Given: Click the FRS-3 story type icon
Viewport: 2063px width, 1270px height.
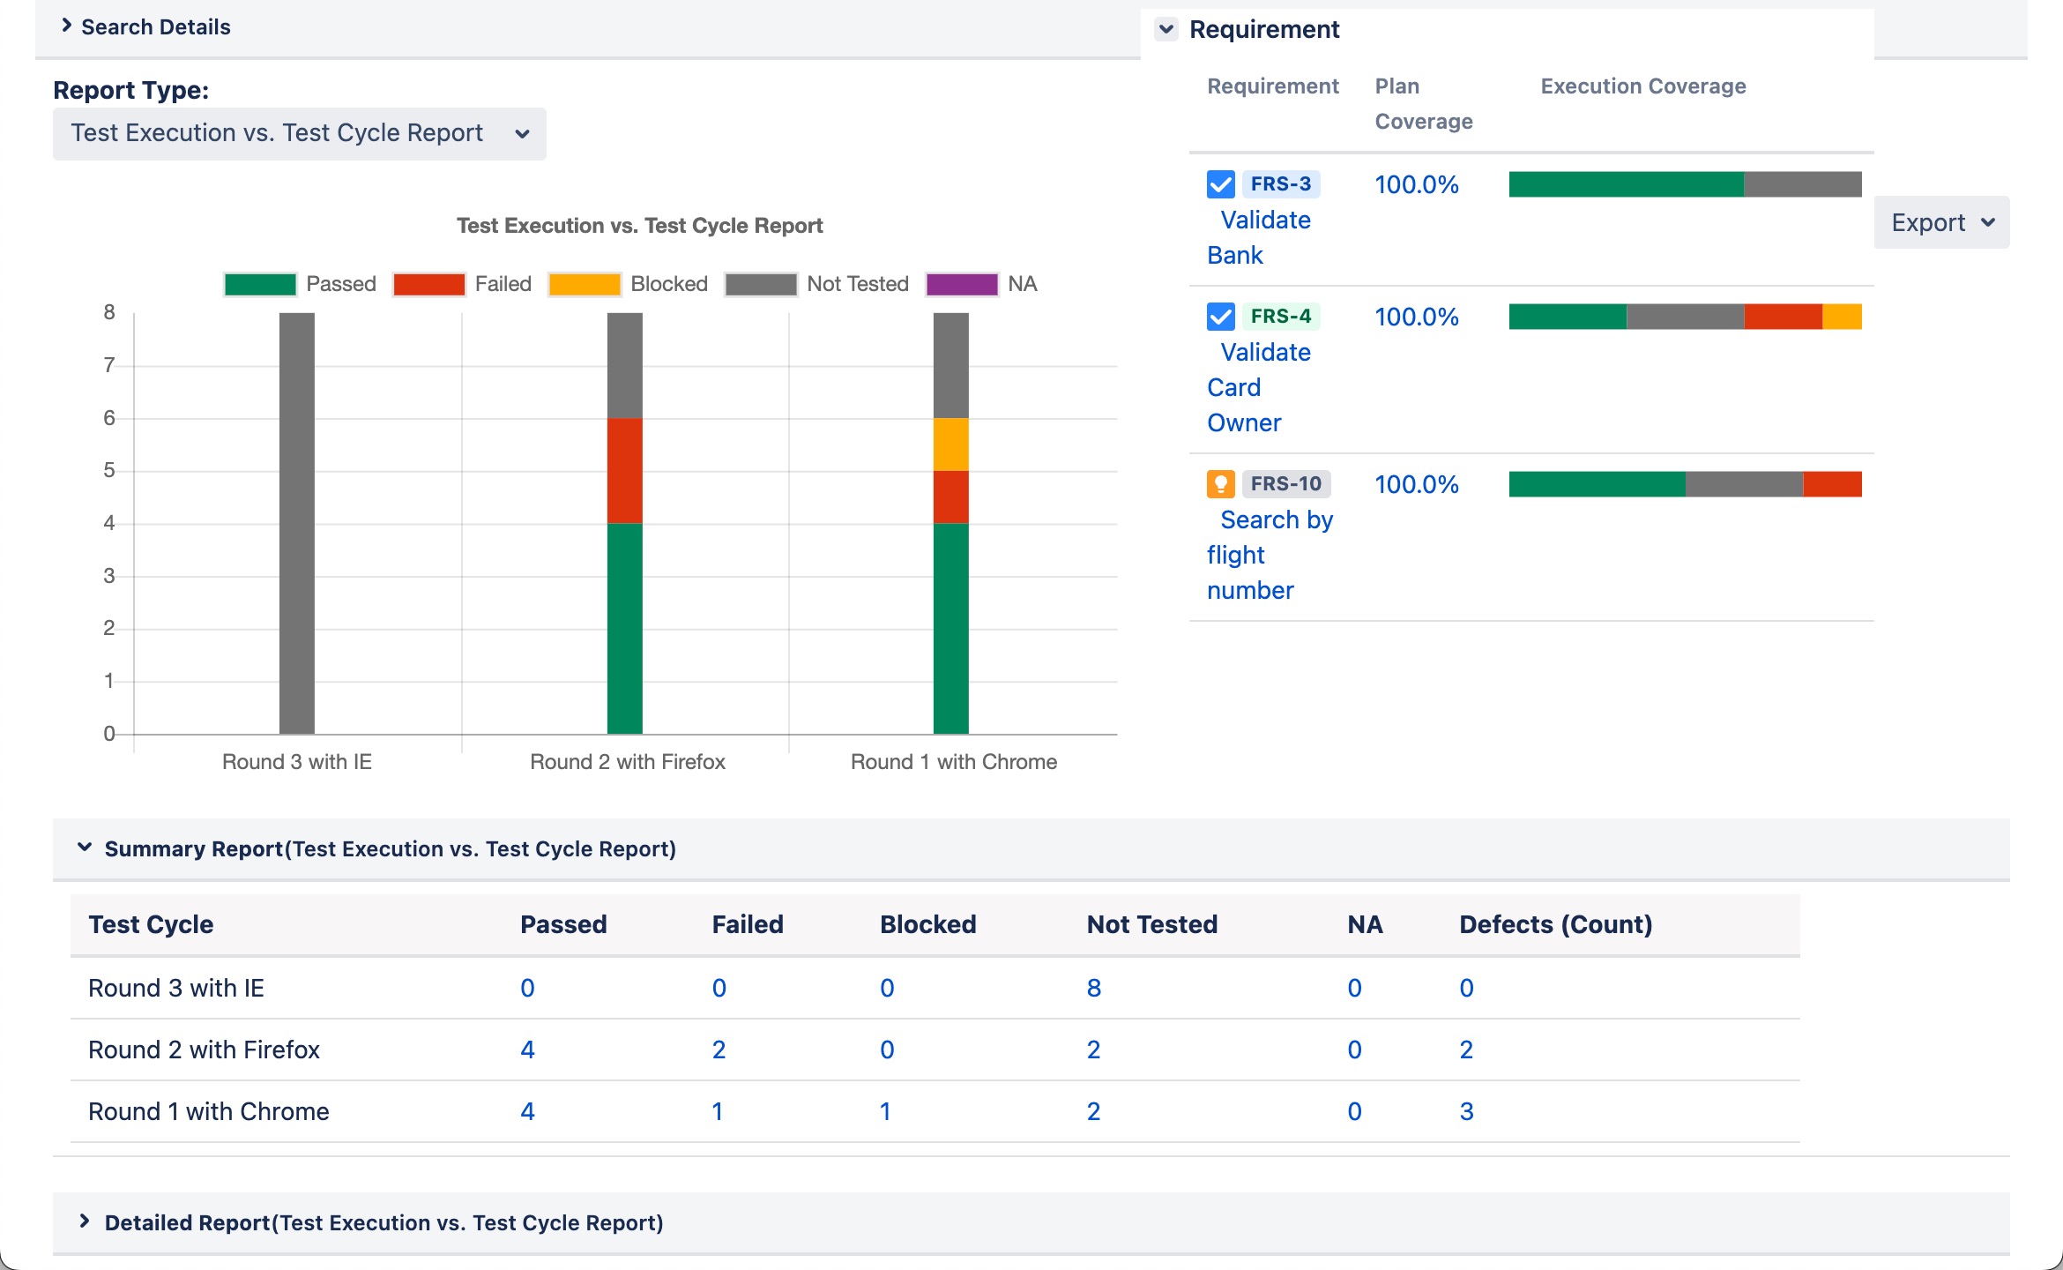Looking at the screenshot, I should click(1221, 184).
